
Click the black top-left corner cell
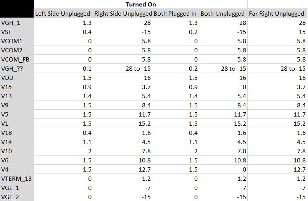coord(17,9)
